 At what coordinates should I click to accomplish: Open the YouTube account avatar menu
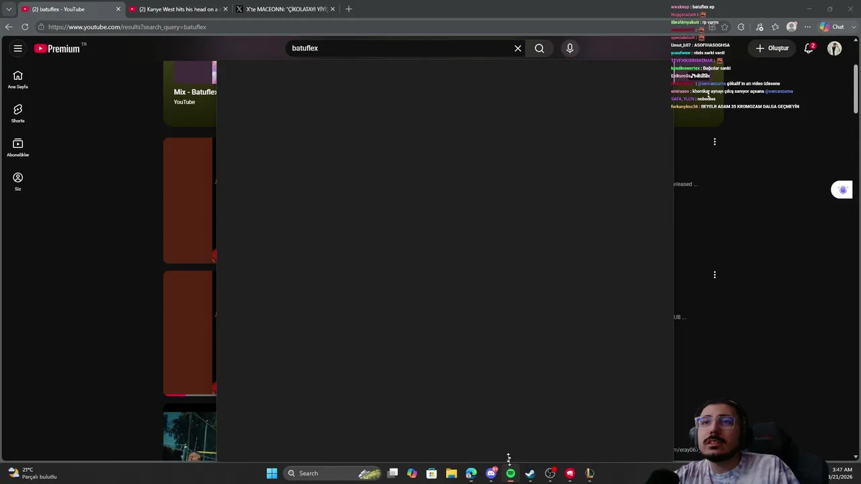[835, 48]
